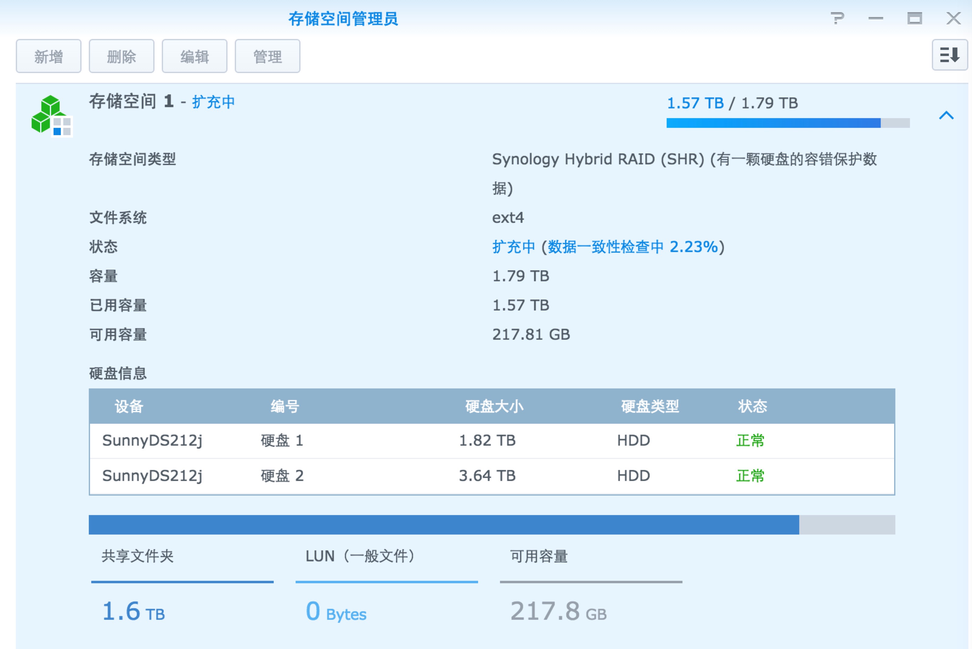Sort by the 硬盘类型 column header
972x649 pixels.
click(x=650, y=406)
